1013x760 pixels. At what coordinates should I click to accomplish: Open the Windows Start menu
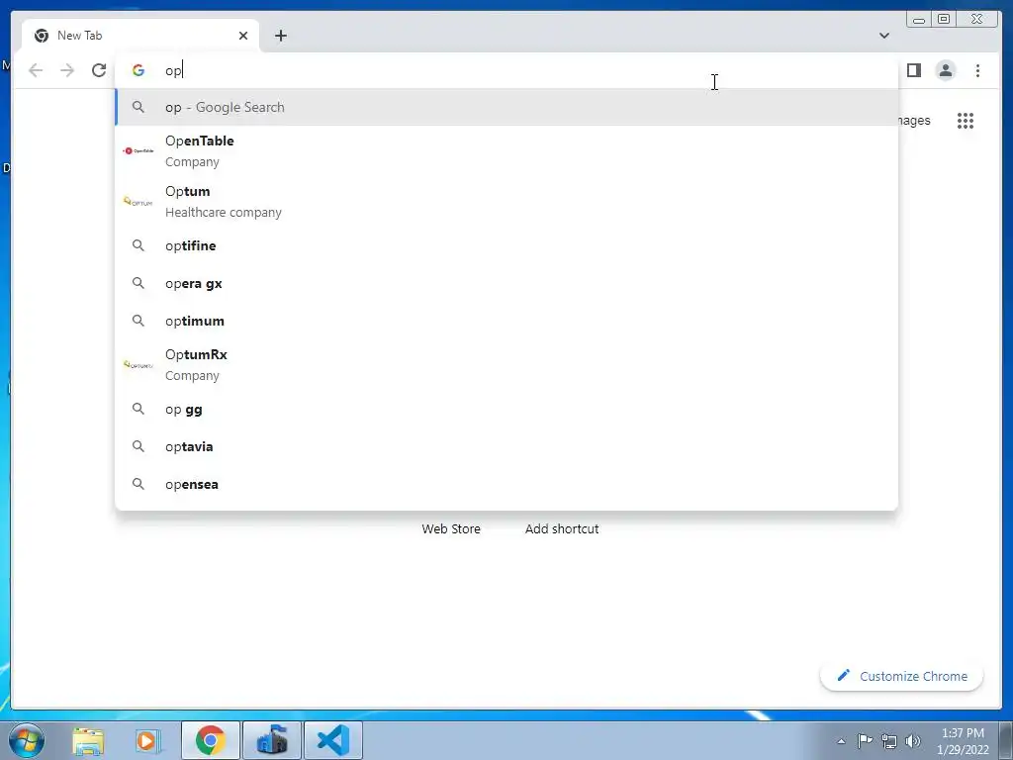coord(27,740)
